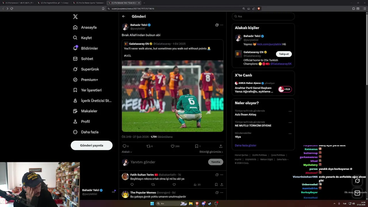This screenshot has width=368, height=207.
Task: Go back using arrow beside Gönderi
Action: [x=124, y=16]
